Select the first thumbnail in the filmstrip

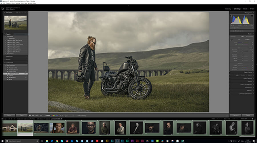(x=9, y=128)
